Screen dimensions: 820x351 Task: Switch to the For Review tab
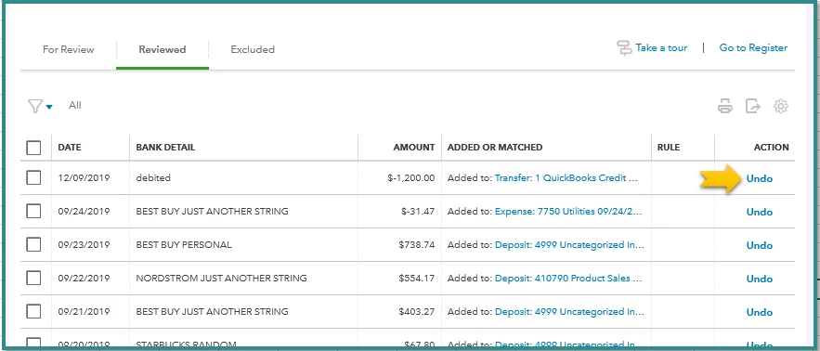pos(69,50)
